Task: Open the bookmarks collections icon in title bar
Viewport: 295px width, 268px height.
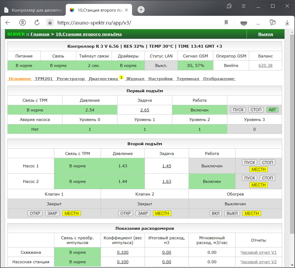Action: pyautogui.click(x=229, y=6)
